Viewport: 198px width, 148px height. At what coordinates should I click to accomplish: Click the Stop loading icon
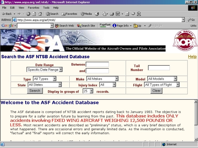click(x=28, y=14)
